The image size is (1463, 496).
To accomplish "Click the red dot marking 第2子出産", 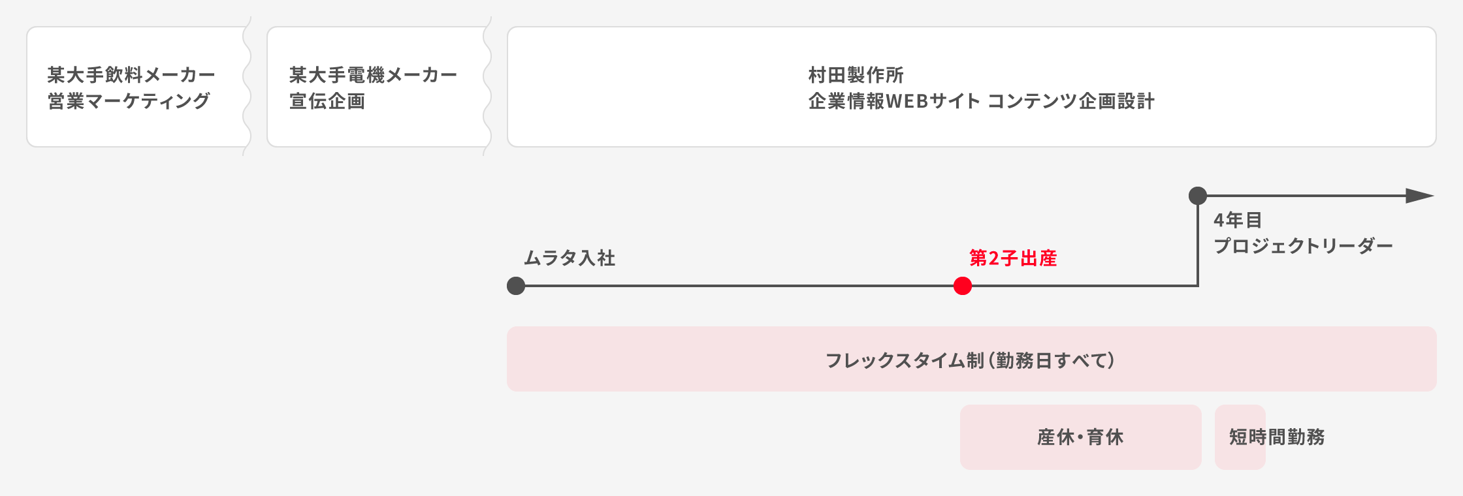I will [962, 286].
